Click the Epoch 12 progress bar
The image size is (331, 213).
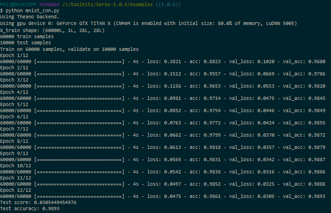click(79, 197)
